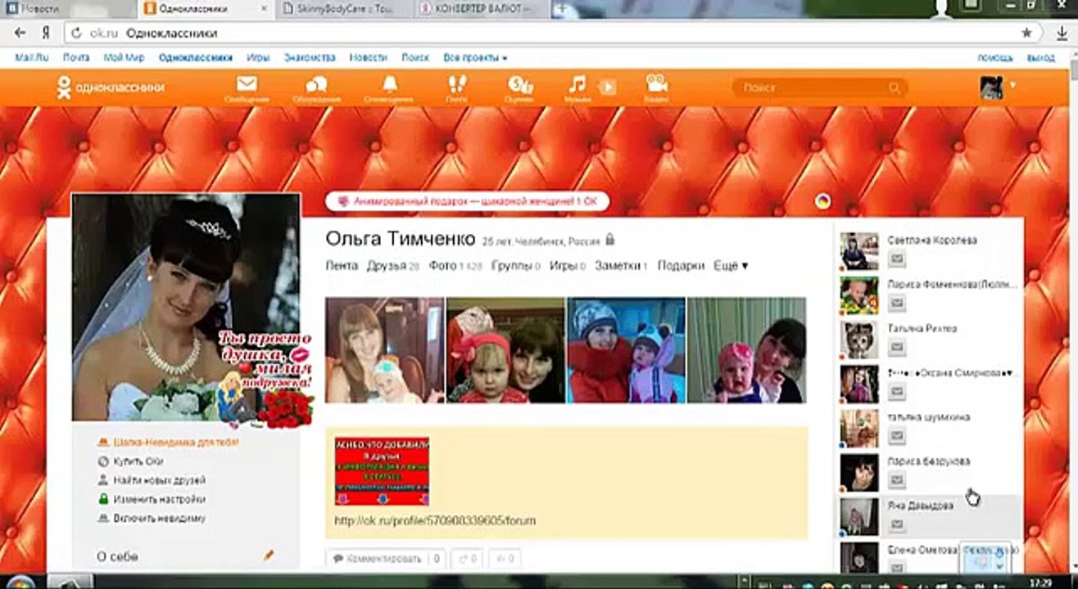Open a new browser tab with plus
Image resolution: width=1078 pixels, height=589 pixels.
tap(562, 9)
